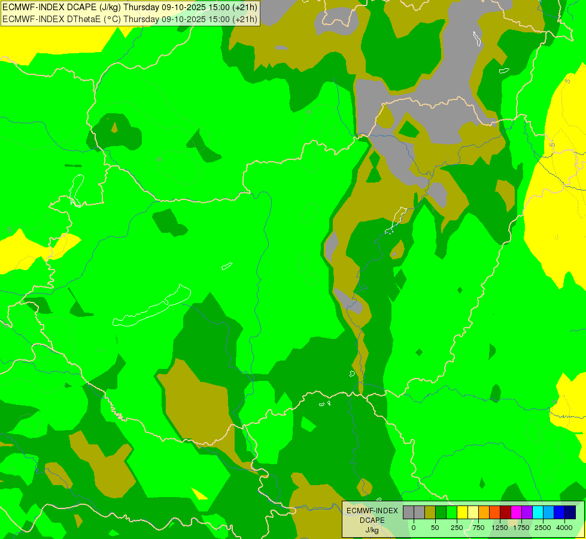Select the pale yellow legend swatch
The image size is (586, 539).
click(473, 513)
